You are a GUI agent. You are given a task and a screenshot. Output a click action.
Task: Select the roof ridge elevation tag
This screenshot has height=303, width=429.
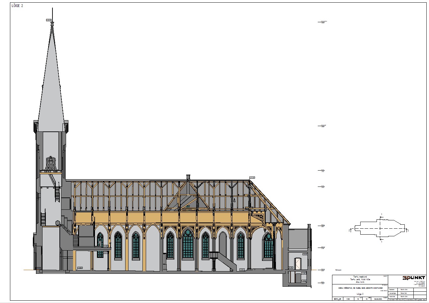pos(252,178)
